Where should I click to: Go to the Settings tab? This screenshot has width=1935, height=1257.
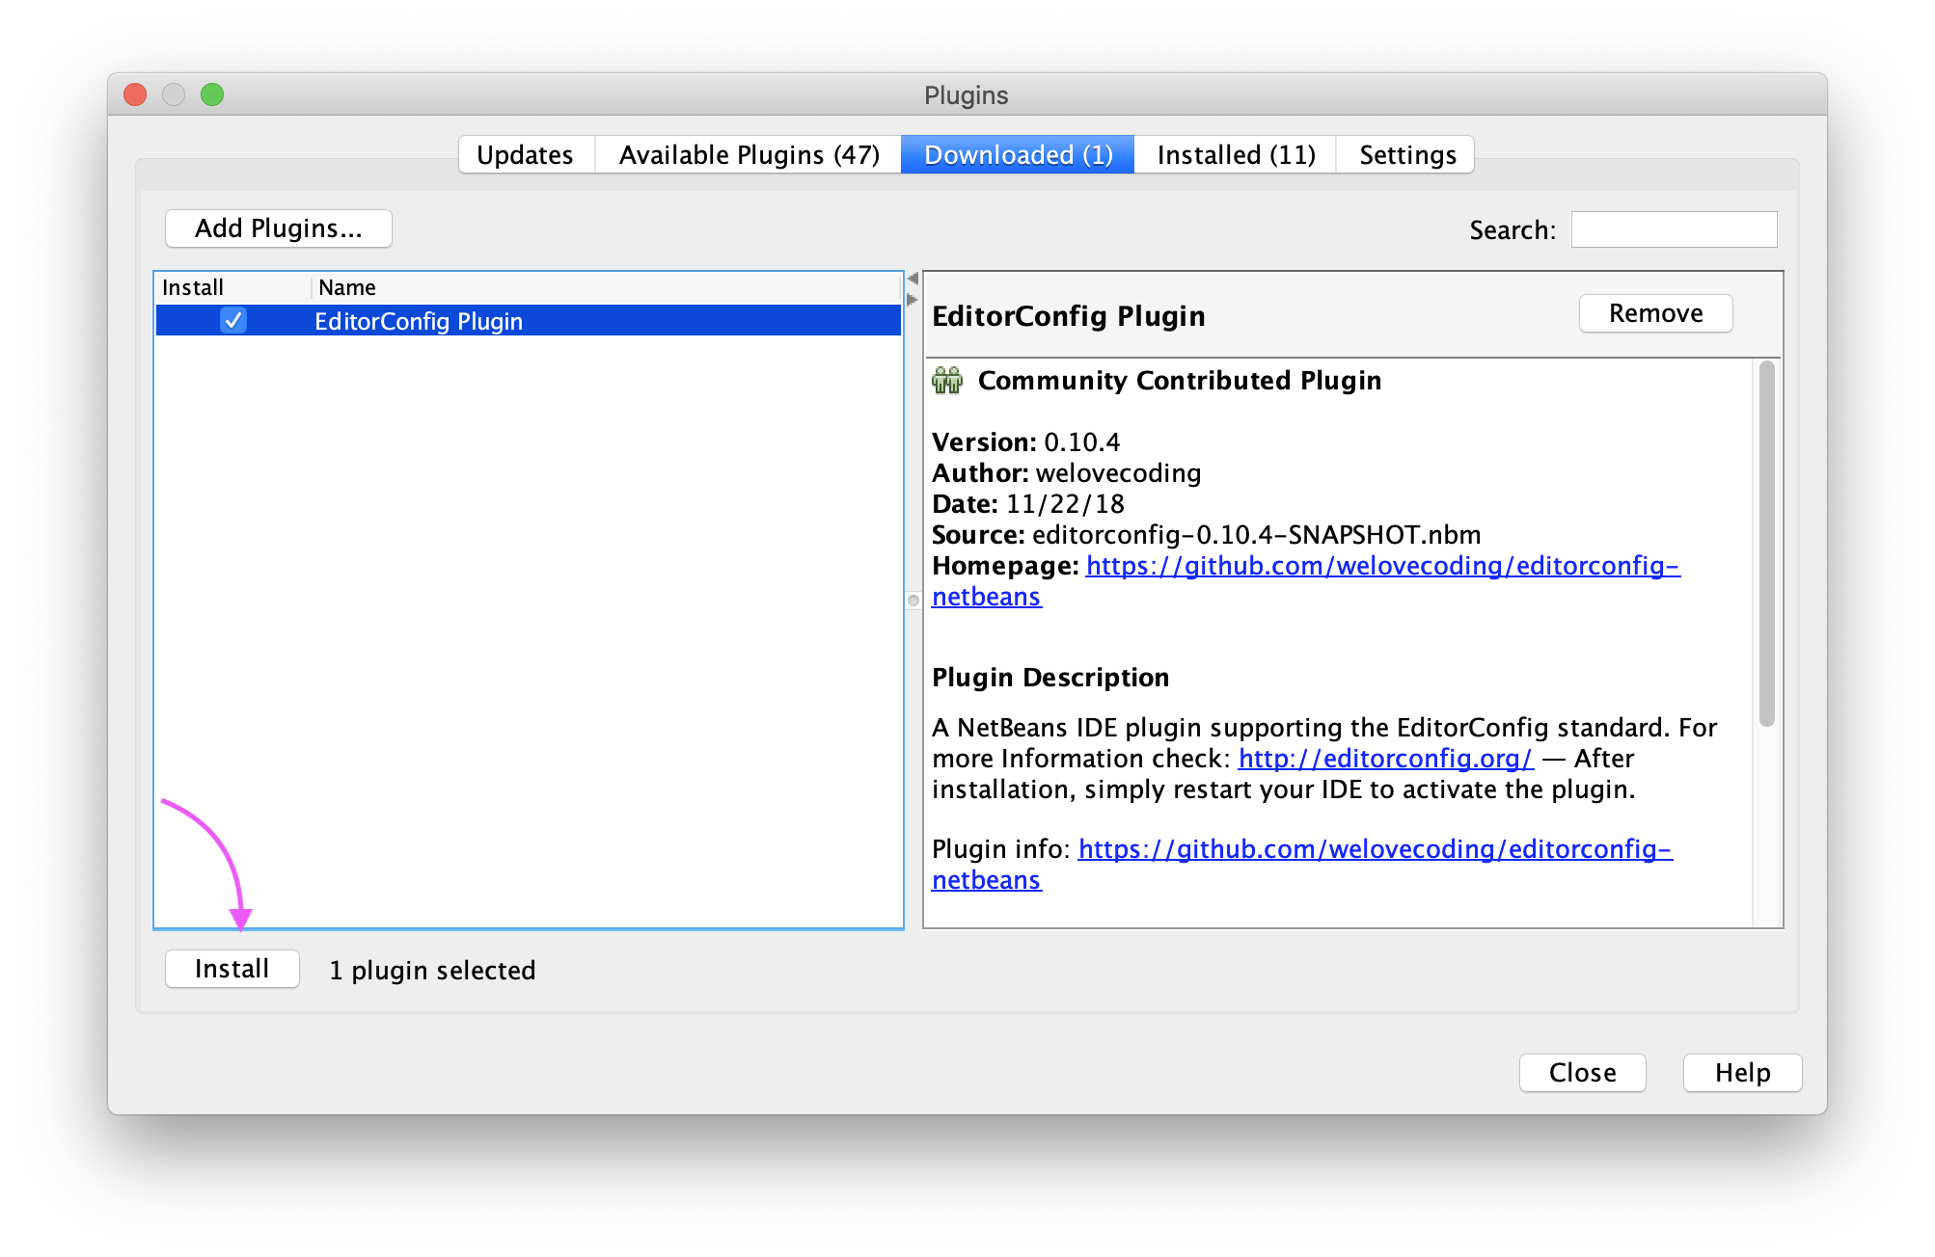(x=1406, y=155)
